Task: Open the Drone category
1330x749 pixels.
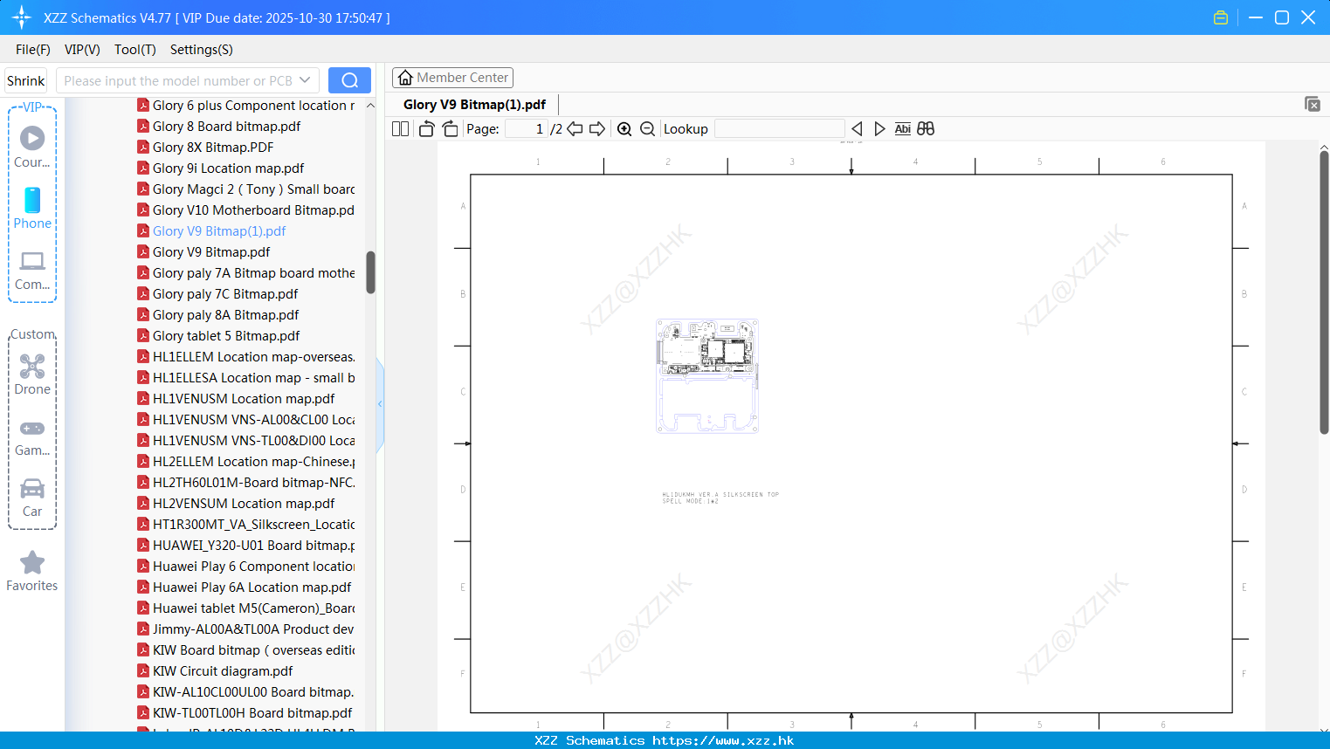Action: coord(32,374)
